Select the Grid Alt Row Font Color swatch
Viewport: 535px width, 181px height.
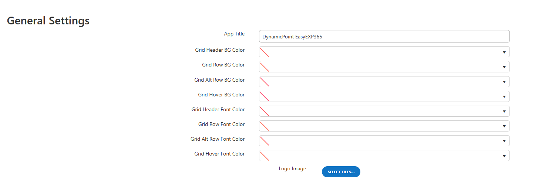coord(264,141)
